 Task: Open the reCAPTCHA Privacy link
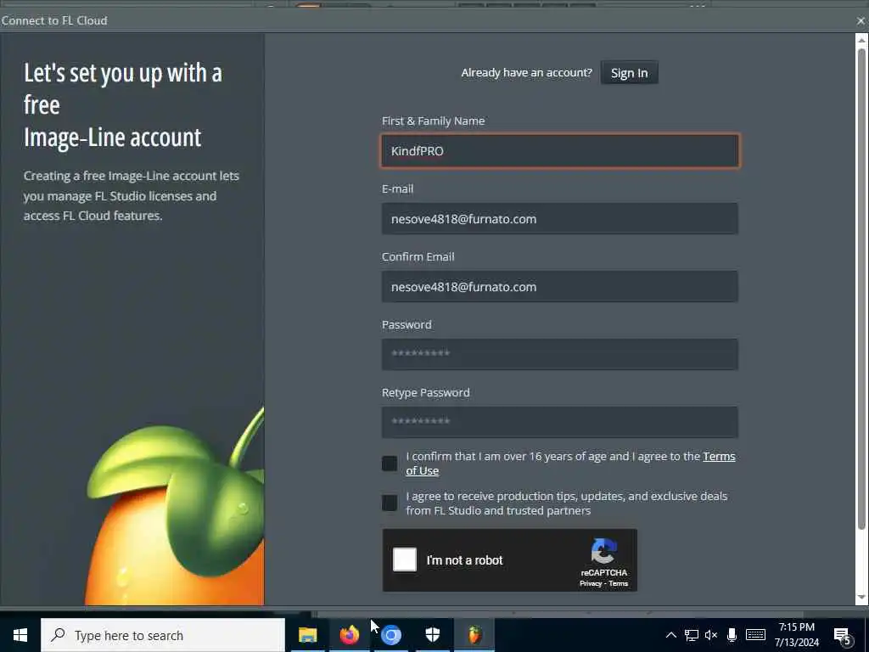click(x=591, y=583)
